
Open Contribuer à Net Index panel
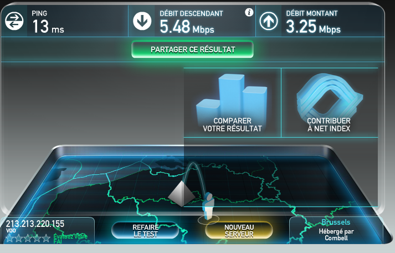click(x=330, y=103)
